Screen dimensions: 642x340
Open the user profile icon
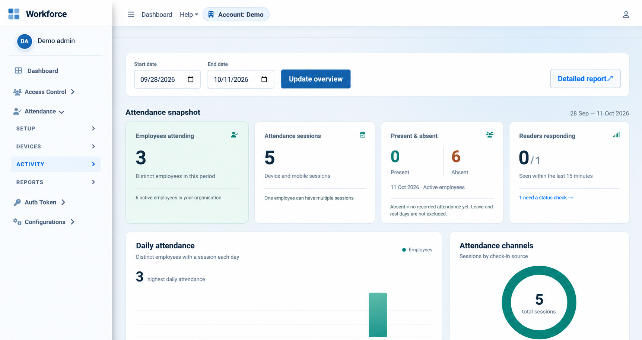coord(626,15)
